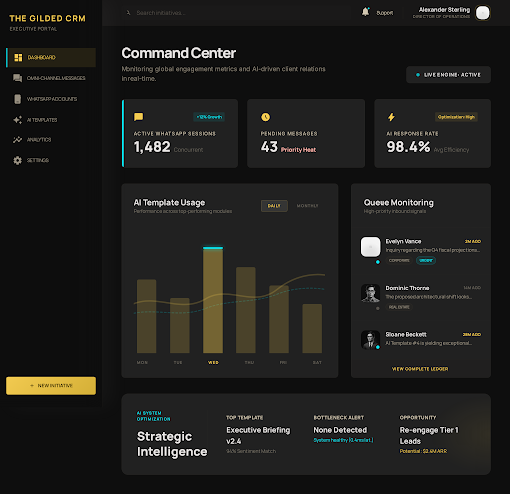Image resolution: width=510 pixels, height=494 pixels.
Task: Select the Wednesday bar in the chart
Action: point(213,300)
